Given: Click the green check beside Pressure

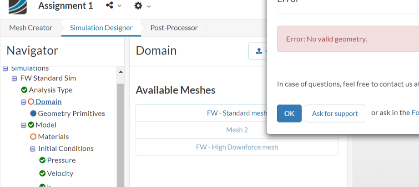Looking at the screenshot, I should point(42,160).
